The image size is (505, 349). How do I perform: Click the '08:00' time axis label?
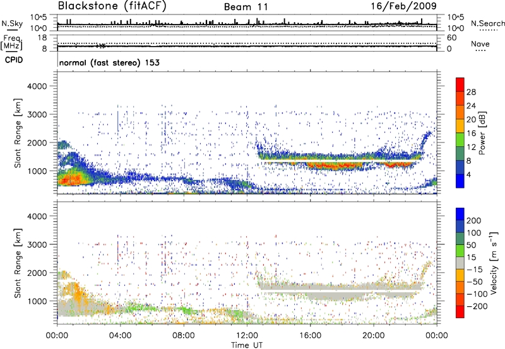(184, 336)
